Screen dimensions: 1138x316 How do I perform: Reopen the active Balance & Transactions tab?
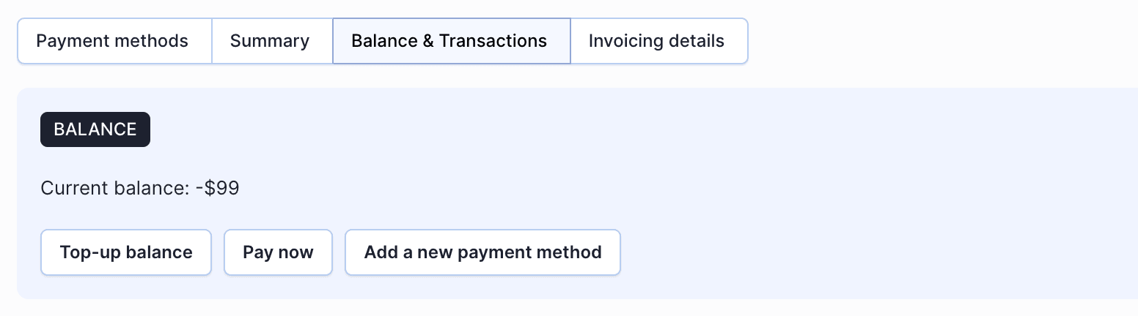pyautogui.click(x=450, y=41)
